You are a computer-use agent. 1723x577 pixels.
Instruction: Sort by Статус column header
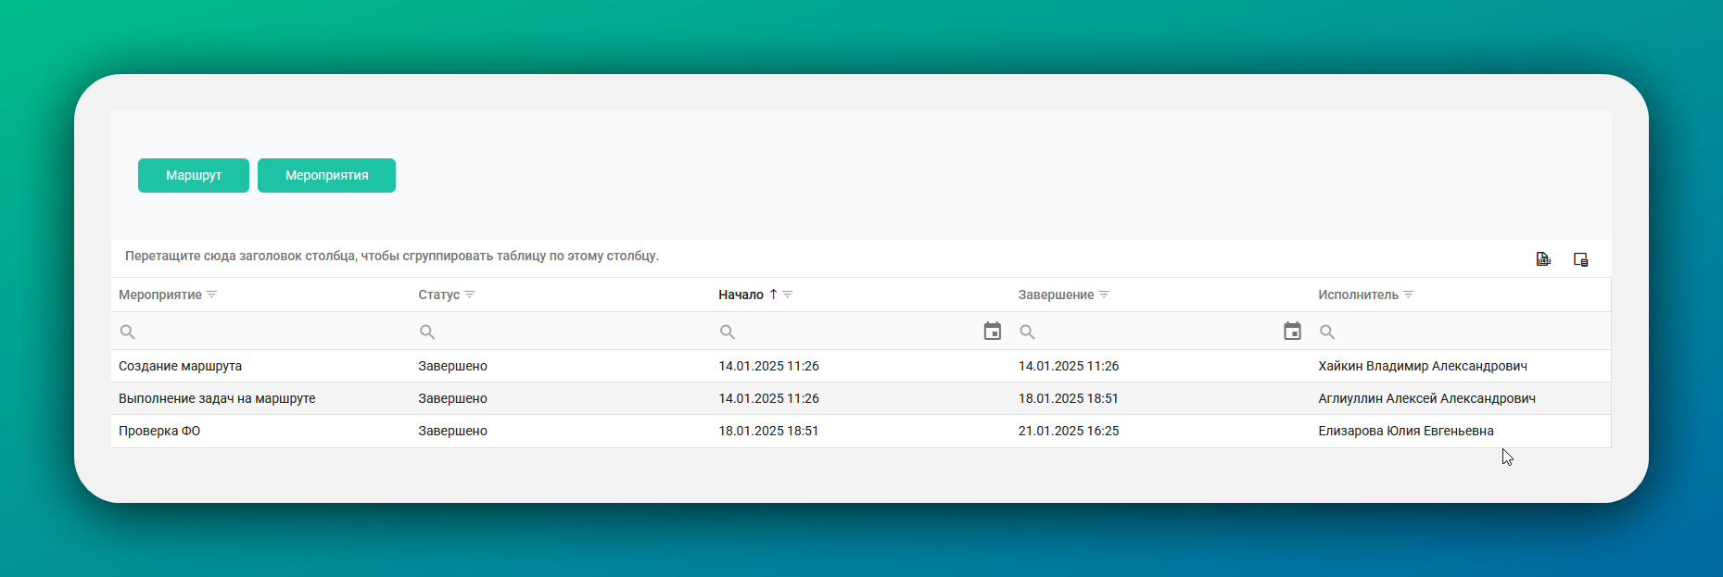coord(439,295)
